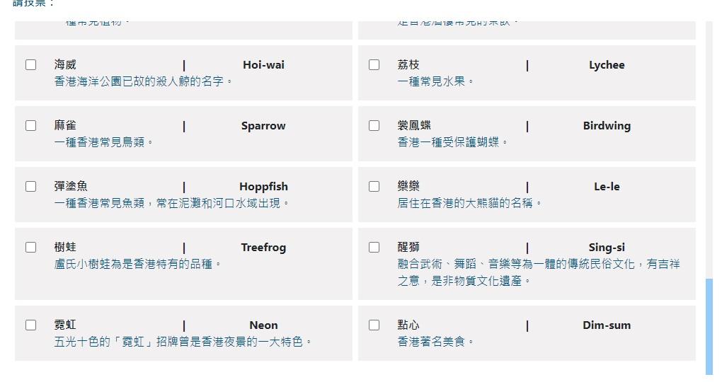Viewport: 722px width, 382px height.
Task: Select the Sing-si (醒獅) checkbox
Action: point(374,248)
